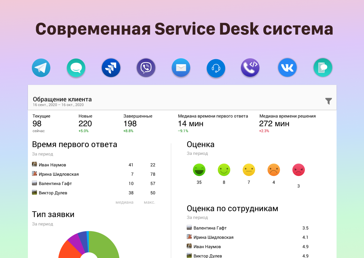Click the +8.8% change under Завершенные
The width and height of the screenshot is (364, 258).
coord(128,131)
